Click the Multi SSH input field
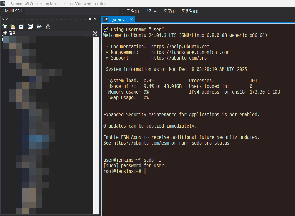The image size is (295, 216). point(72,11)
